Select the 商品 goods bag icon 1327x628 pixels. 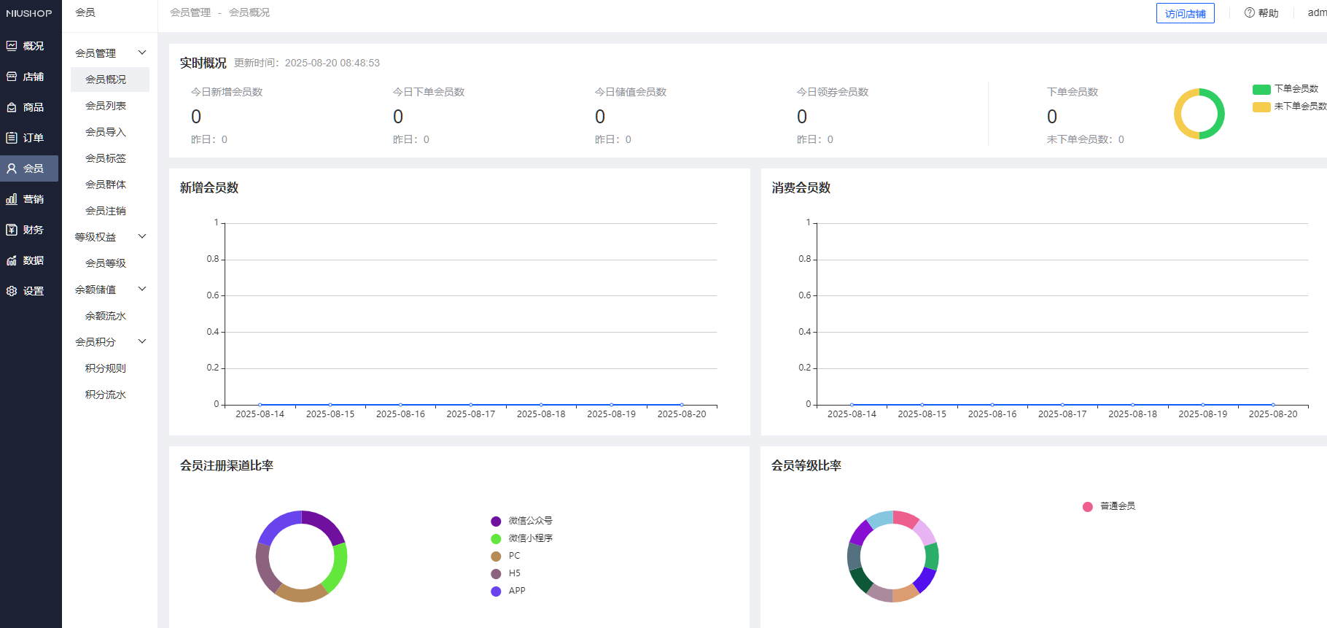point(12,107)
